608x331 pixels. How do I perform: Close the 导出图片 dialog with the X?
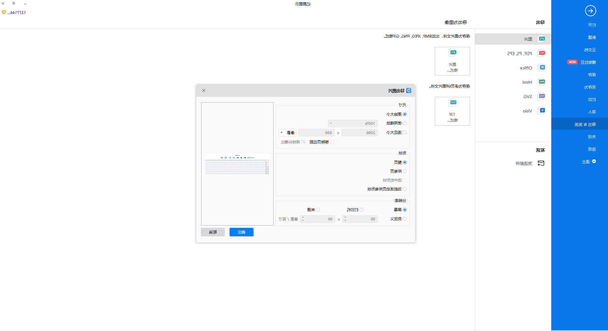tap(204, 90)
